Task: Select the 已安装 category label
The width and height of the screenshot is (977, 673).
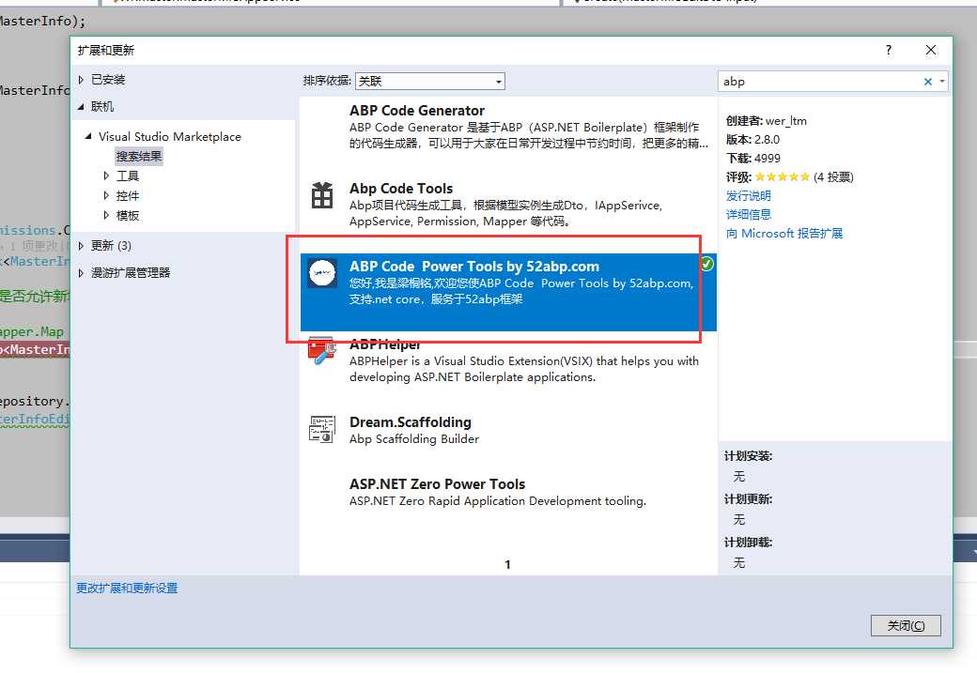Action: 108,80
